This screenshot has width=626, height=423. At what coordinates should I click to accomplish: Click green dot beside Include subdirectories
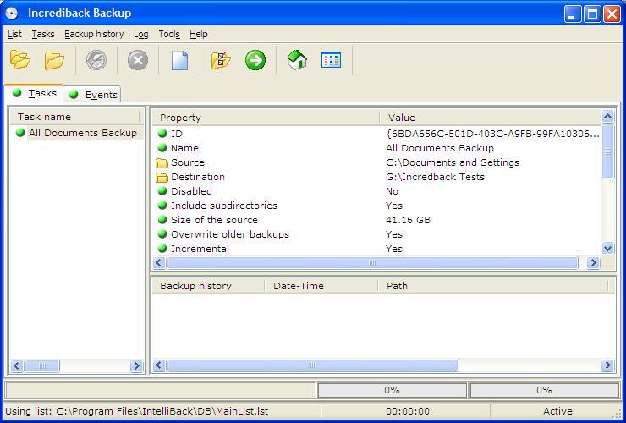coord(162,206)
